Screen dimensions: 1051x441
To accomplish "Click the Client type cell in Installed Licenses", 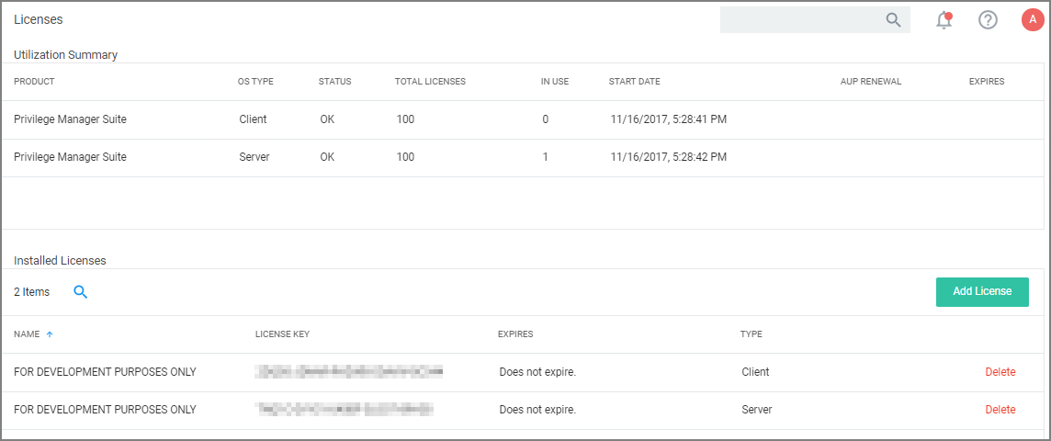I will (x=755, y=372).
